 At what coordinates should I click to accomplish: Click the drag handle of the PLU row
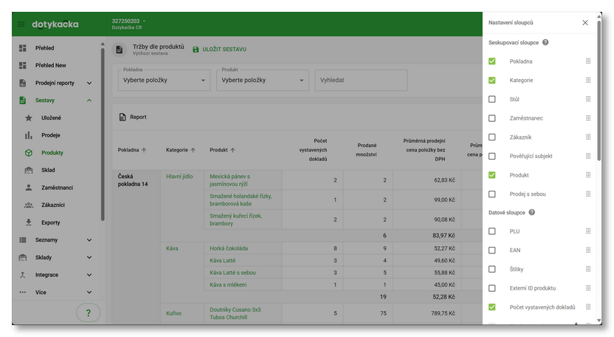[588, 231]
